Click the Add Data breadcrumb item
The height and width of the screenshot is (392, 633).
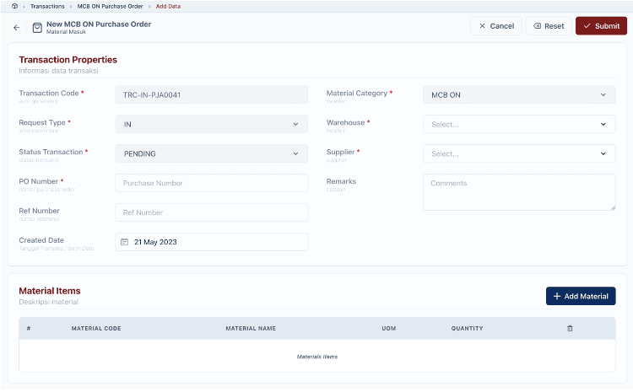(168, 6)
